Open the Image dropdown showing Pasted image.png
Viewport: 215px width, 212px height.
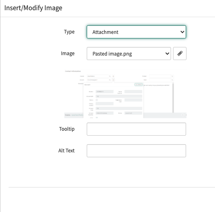pyautogui.click(x=129, y=54)
